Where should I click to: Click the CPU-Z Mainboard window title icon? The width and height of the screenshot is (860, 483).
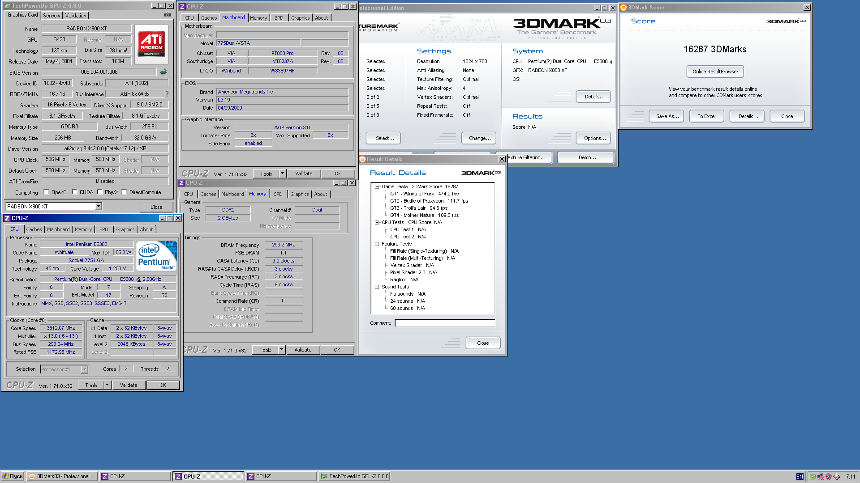pyautogui.click(x=183, y=7)
